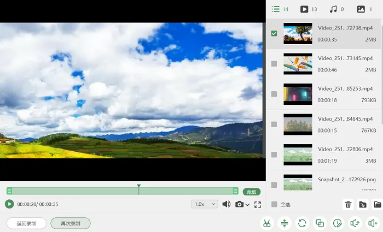
Task: Open thumbnail of Video_251...84845.mp4
Action: 298,124
